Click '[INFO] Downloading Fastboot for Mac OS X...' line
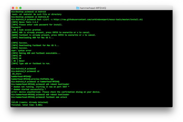 [x=35, y=45]
